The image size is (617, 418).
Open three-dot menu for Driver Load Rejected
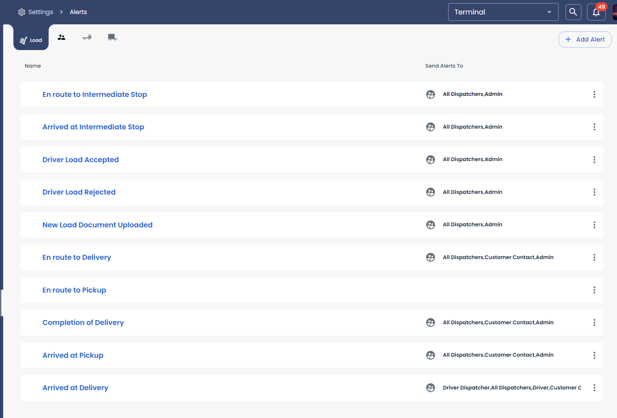594,192
